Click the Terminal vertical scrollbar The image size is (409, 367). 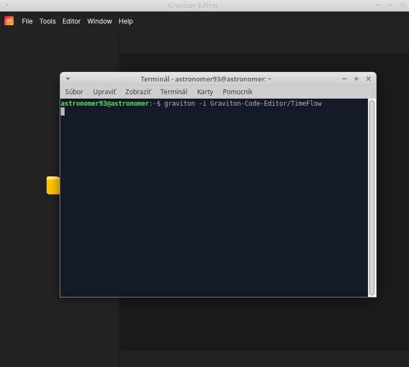click(x=372, y=198)
